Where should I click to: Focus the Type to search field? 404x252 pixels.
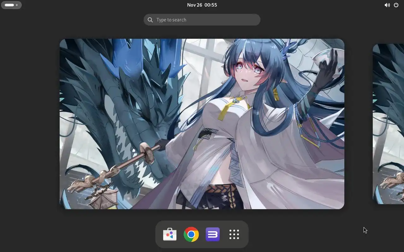202,20
